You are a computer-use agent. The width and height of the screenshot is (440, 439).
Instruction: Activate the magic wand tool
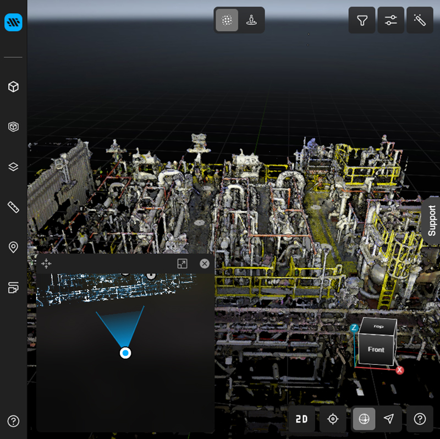click(420, 20)
